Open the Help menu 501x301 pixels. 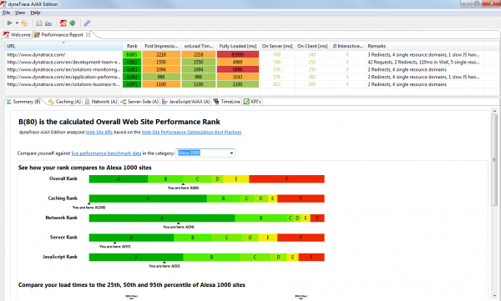[x=35, y=13]
